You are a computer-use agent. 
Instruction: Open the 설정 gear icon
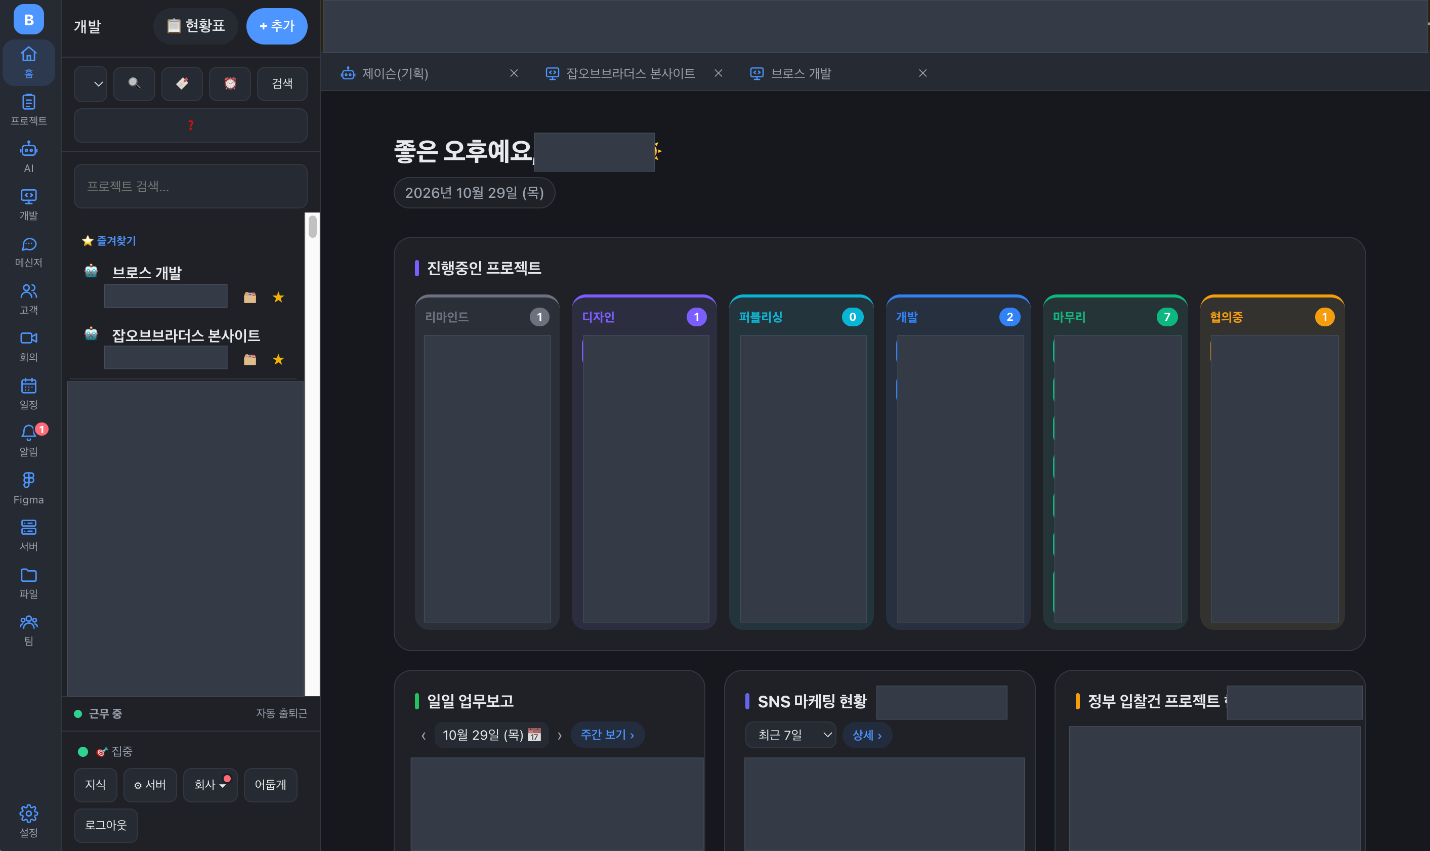point(29,821)
